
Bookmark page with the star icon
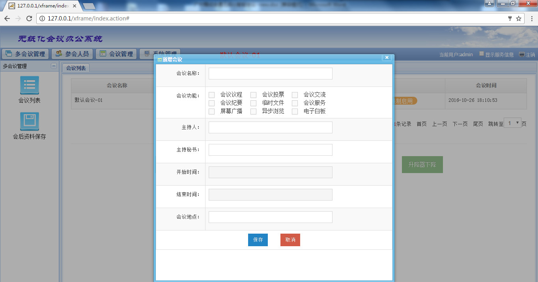tap(519, 18)
